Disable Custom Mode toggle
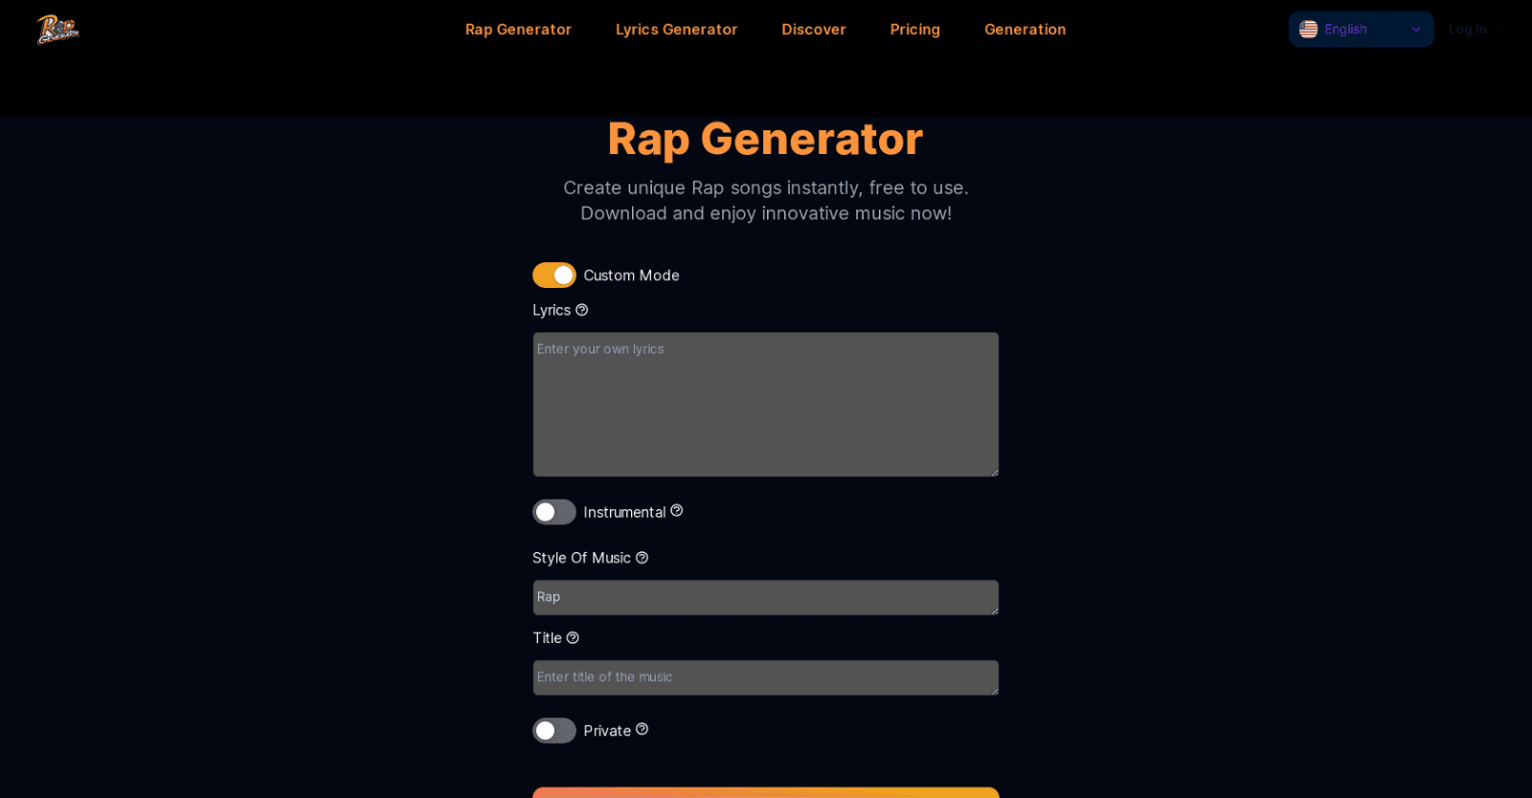This screenshot has width=1532, height=798. tap(553, 275)
